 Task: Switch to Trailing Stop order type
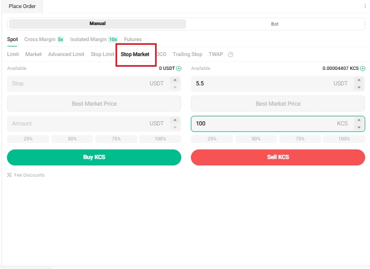tap(187, 54)
